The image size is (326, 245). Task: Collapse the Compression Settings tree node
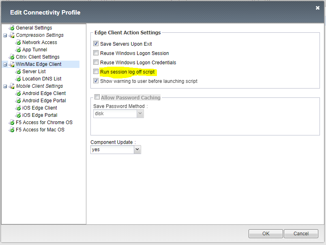pyautogui.click(x=5, y=35)
